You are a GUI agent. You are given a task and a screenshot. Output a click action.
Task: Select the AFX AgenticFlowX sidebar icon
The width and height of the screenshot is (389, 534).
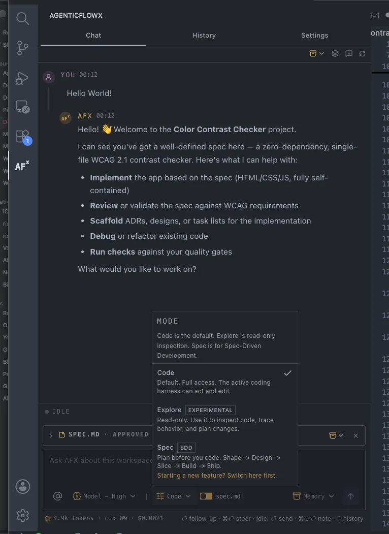(x=22, y=166)
